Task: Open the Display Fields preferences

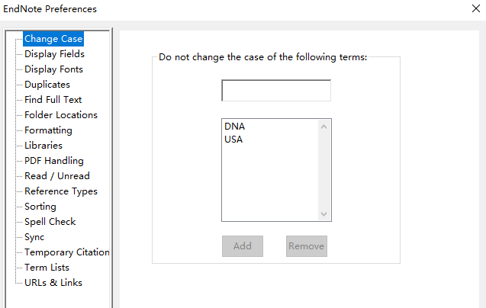Action: pos(54,54)
